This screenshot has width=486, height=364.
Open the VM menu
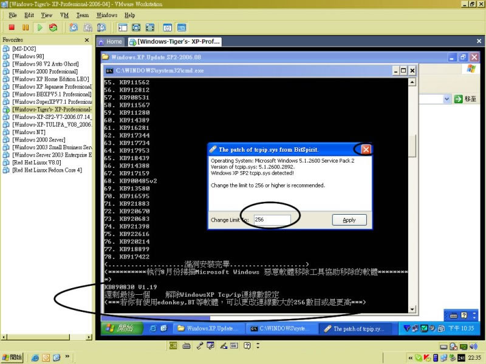[64, 15]
